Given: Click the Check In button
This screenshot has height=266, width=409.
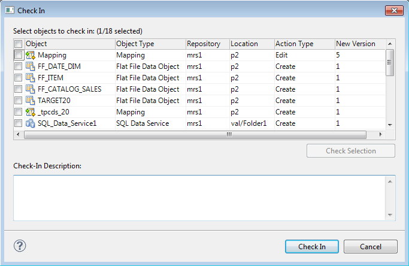Looking at the screenshot, I should [x=312, y=247].
